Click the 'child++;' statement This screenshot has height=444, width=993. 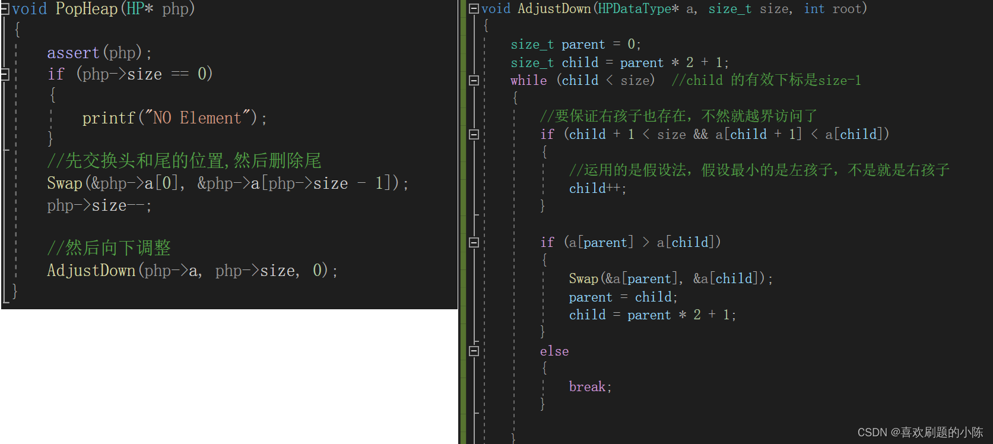[597, 189]
